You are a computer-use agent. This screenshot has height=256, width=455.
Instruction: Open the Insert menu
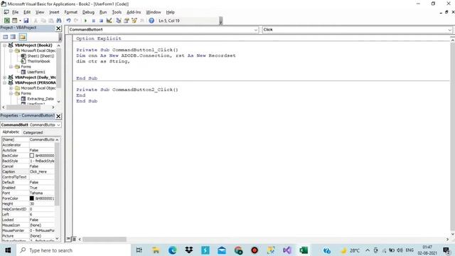click(x=54, y=12)
